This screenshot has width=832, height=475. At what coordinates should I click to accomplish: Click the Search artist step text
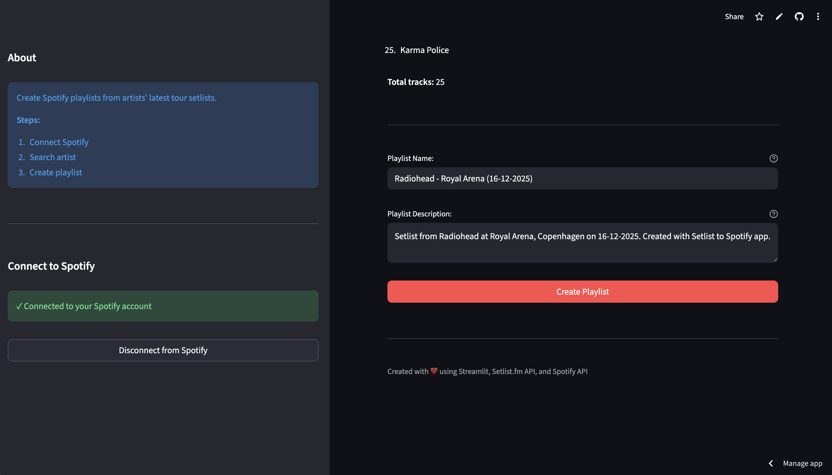pos(52,157)
